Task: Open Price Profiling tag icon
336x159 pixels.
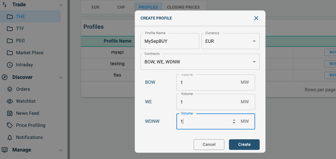Action: 10,125
